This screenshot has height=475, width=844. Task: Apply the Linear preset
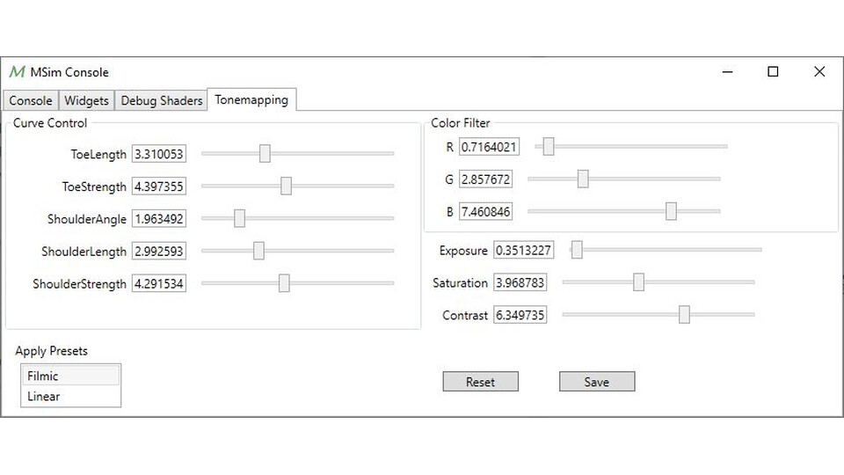pos(70,396)
